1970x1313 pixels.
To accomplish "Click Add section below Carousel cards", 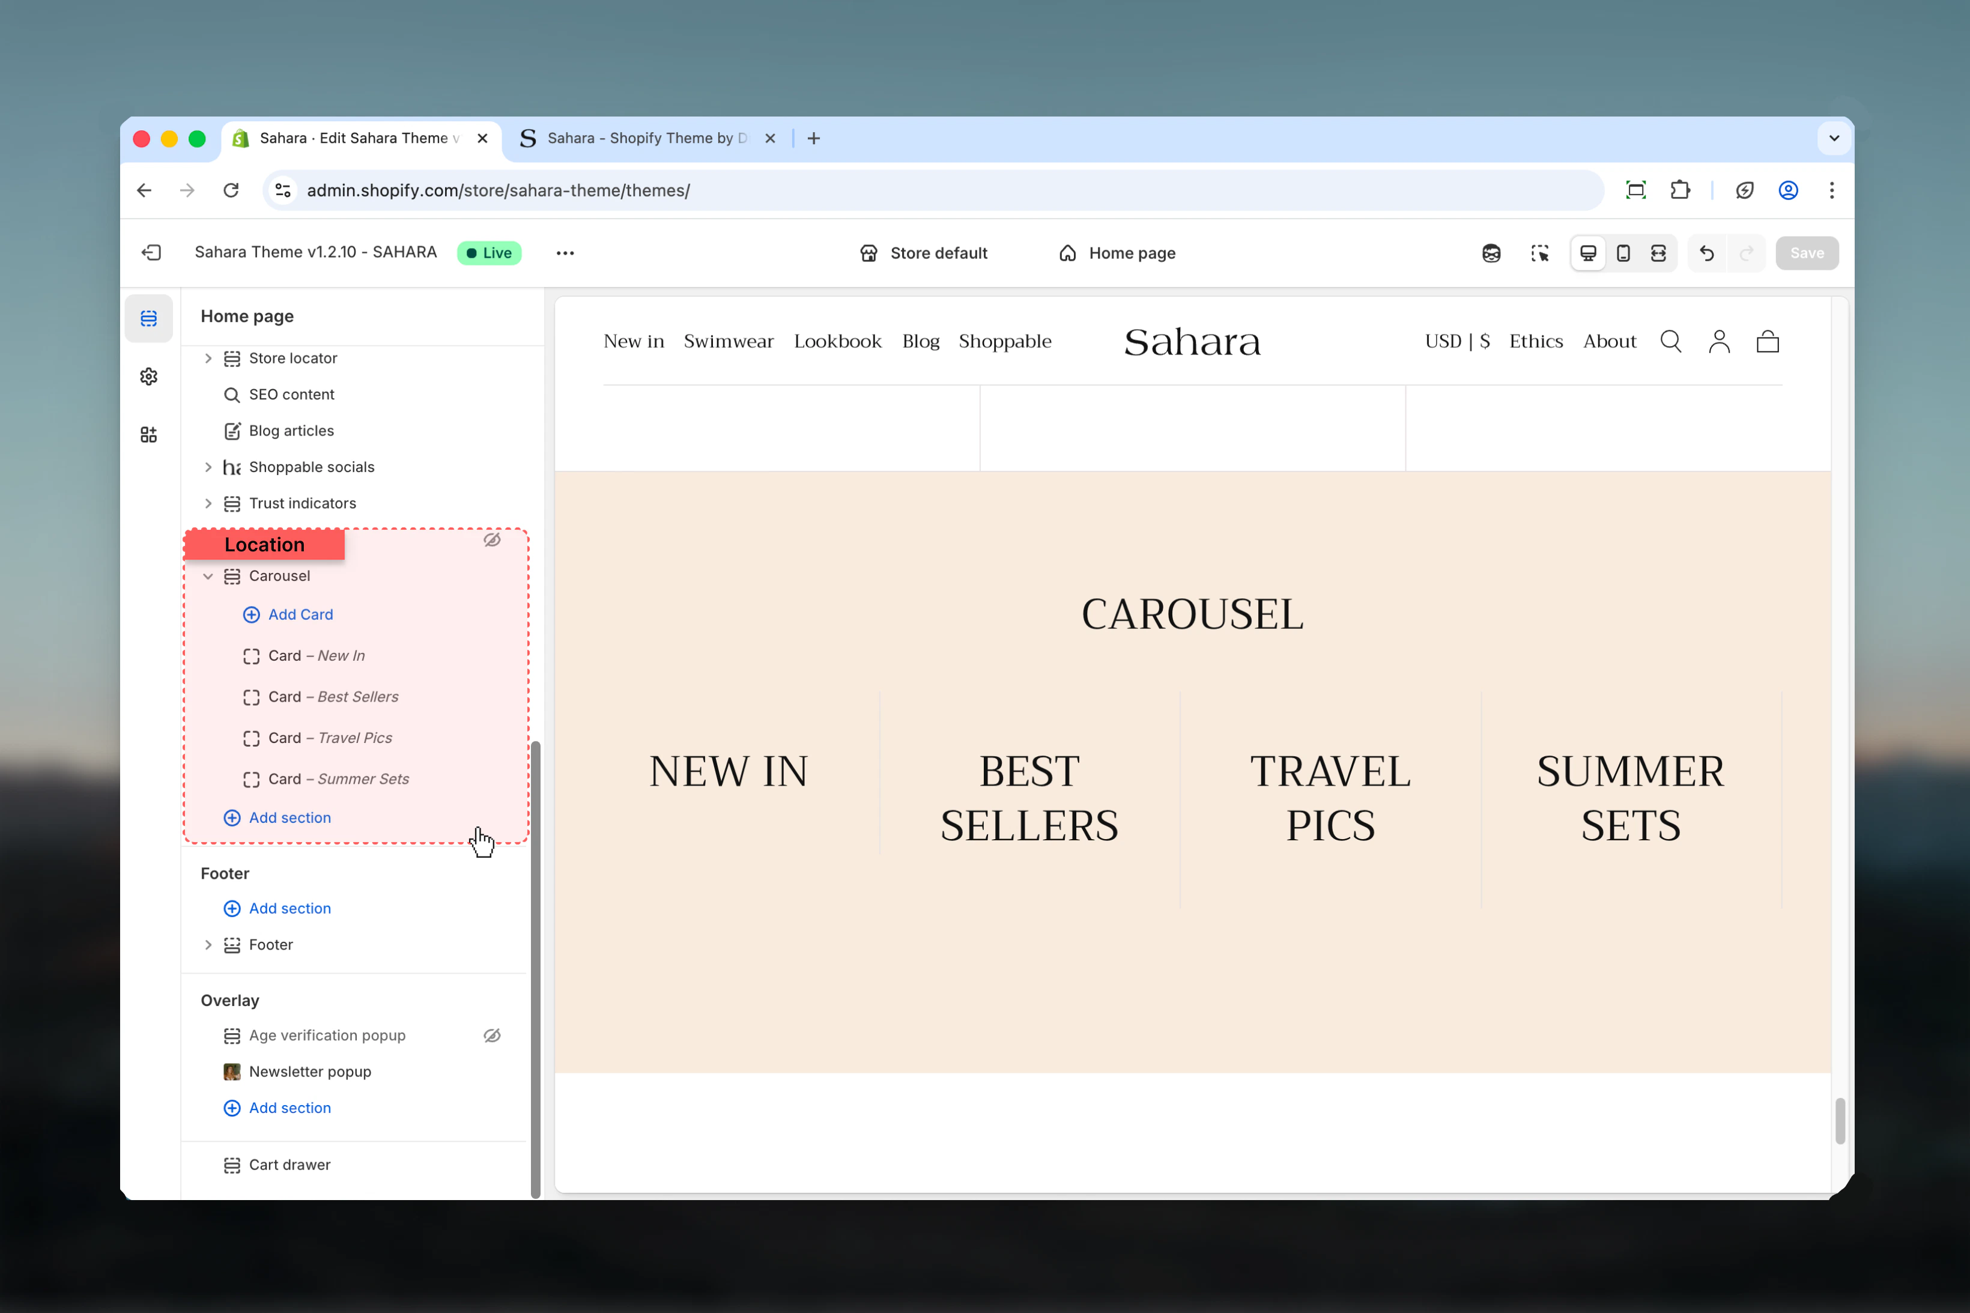I will tap(277, 818).
